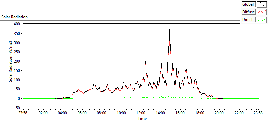268x121 pixels.
Task: Click the 20:00 time axis label
Action: point(219,113)
